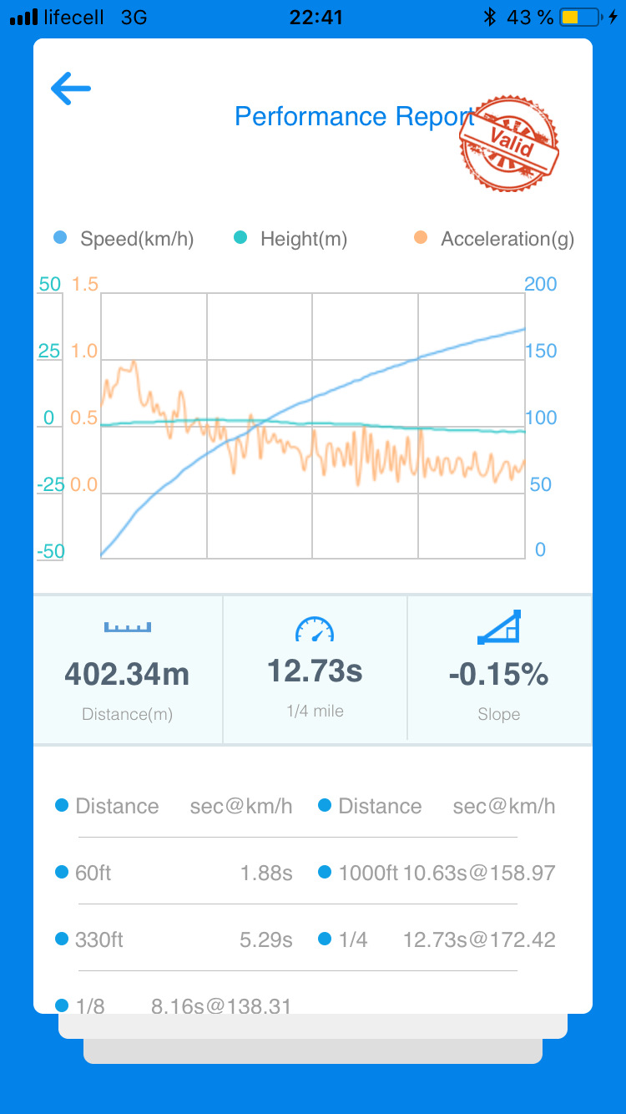Select the 1000ft split result
The image size is (626, 1114).
pyautogui.click(x=437, y=873)
